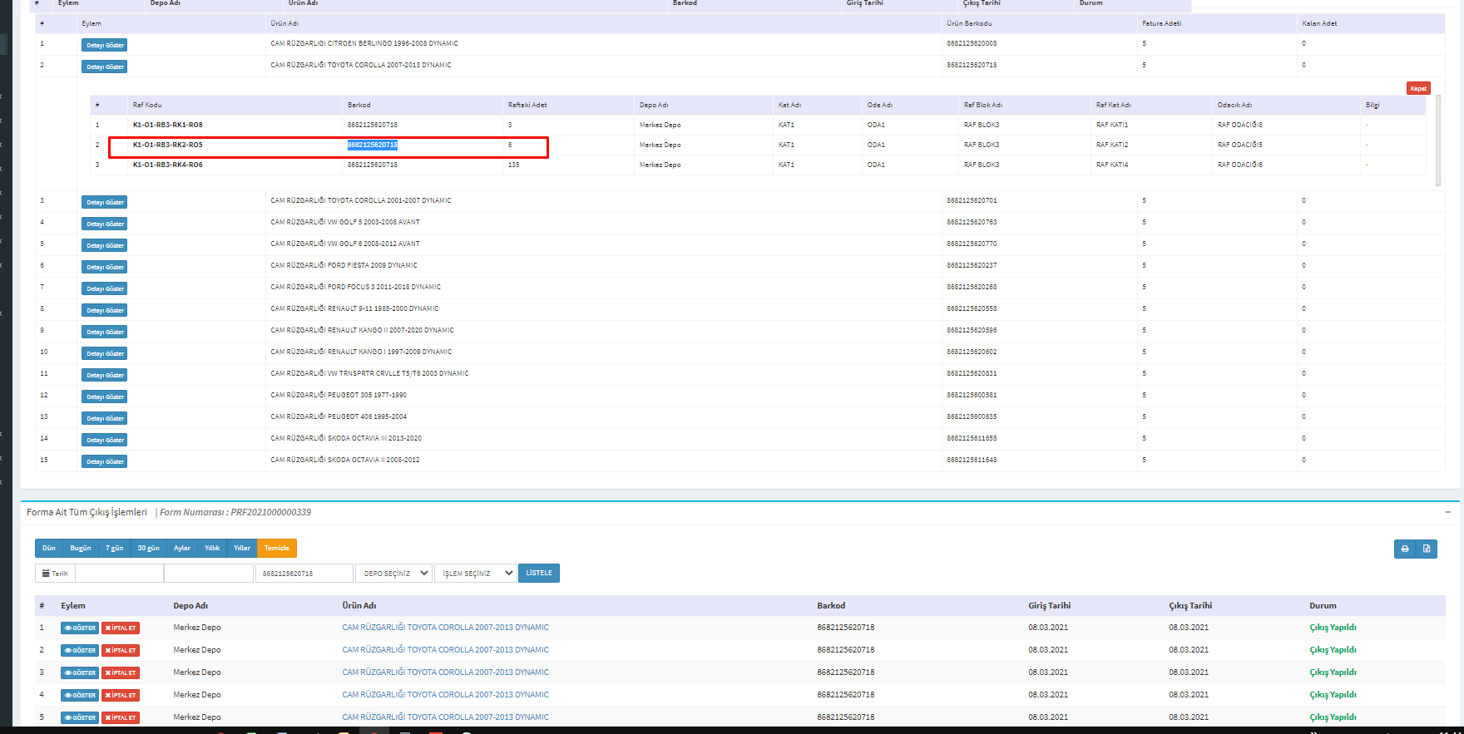1464x734 pixels.
Task: Click the print icon button
Action: pos(1405,549)
